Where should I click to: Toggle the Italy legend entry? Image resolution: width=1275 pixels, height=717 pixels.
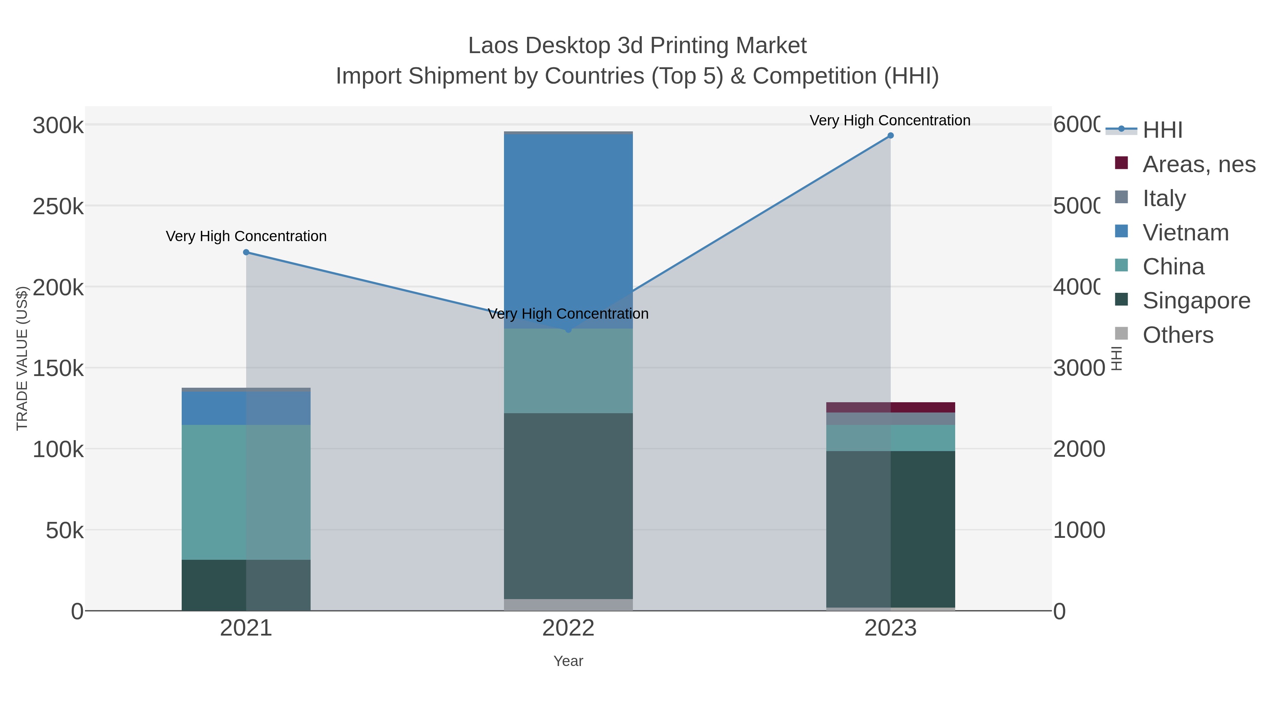click(x=1150, y=198)
